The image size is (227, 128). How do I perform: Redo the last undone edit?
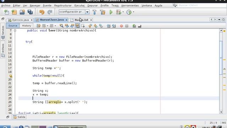(50, 12)
